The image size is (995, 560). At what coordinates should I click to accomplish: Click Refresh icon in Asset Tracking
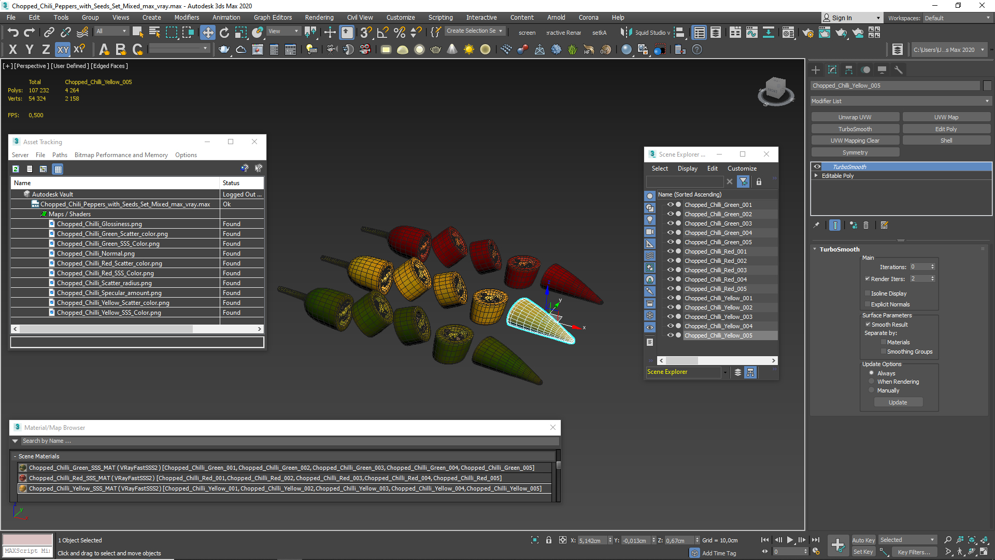[16, 169]
